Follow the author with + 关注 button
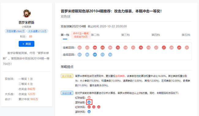Screen dimensions: 199x116 pyautogui.click(x=27, y=44)
